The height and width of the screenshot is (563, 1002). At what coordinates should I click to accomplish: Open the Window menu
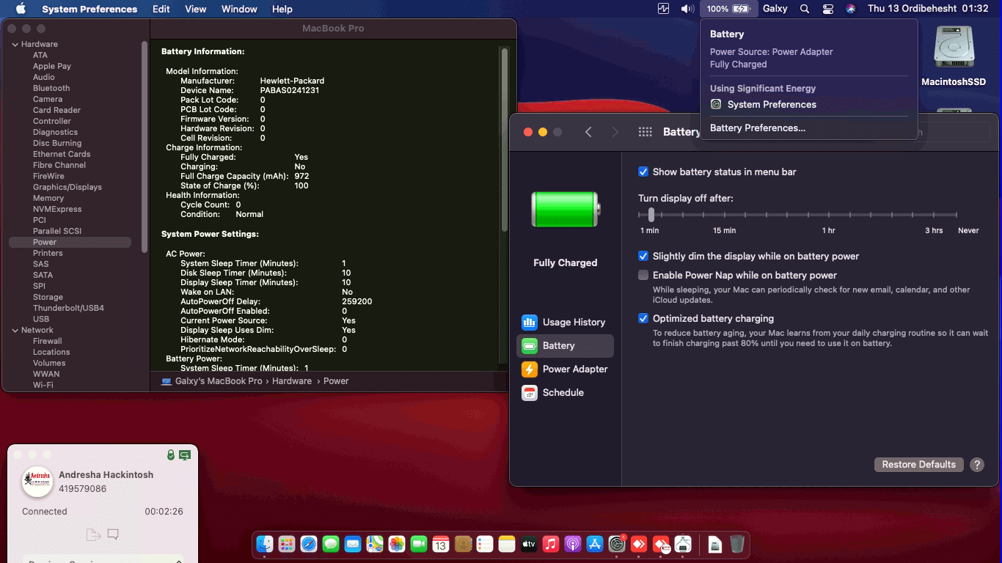pyautogui.click(x=239, y=9)
